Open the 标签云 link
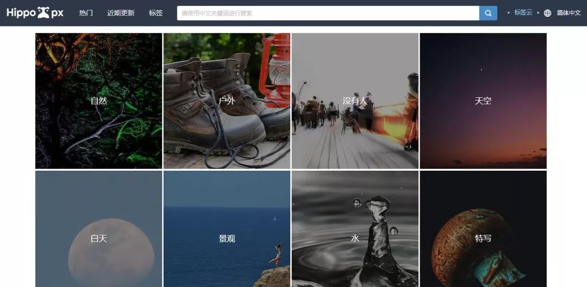 click(x=523, y=13)
